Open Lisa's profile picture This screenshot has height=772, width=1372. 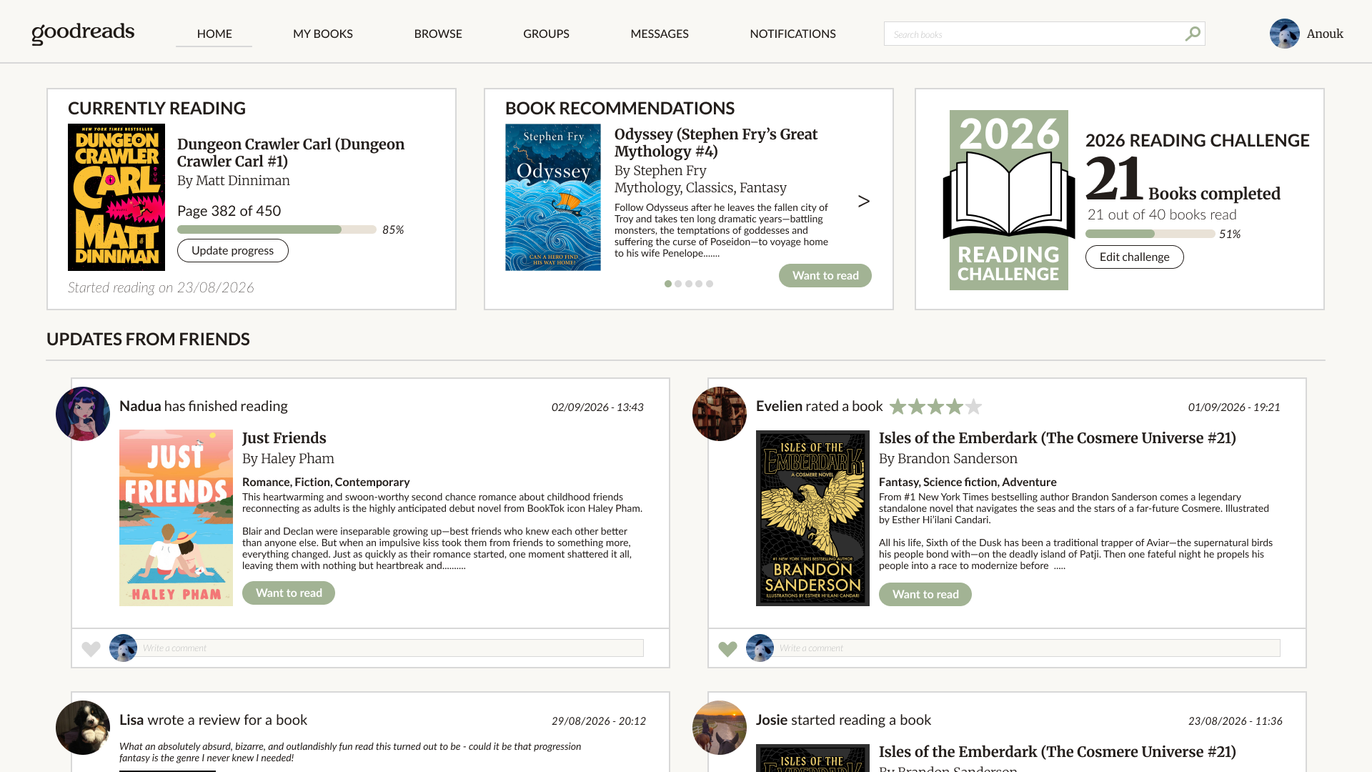[x=83, y=728]
